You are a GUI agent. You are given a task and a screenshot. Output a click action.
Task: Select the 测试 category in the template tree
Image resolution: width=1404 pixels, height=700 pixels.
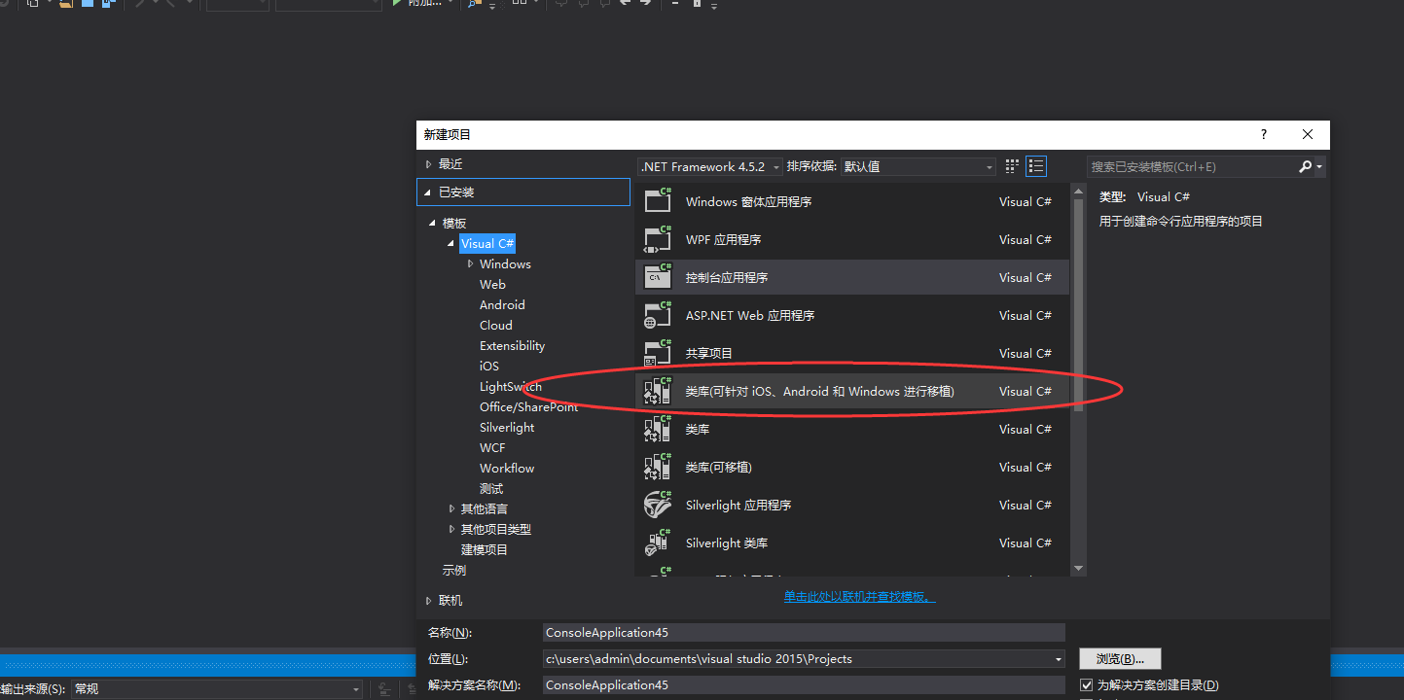490,488
